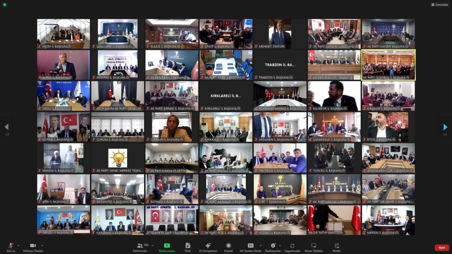Click the TEKİRDAĞ İL BAŞKANLIĞI name label
Image resolution: width=452 pixels, height=254 pixels.
tap(276, 171)
